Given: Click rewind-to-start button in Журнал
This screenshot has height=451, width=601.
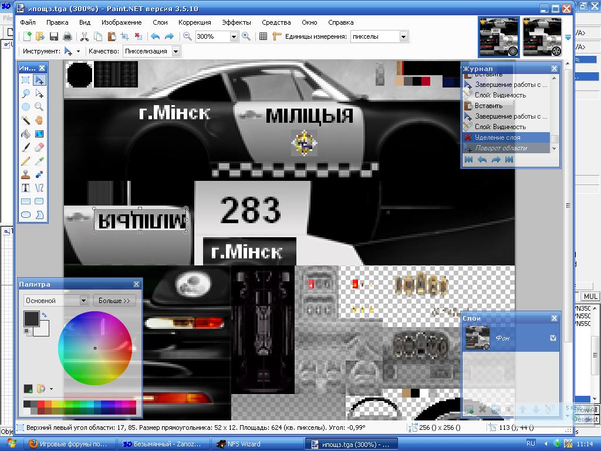Looking at the screenshot, I should (468, 160).
